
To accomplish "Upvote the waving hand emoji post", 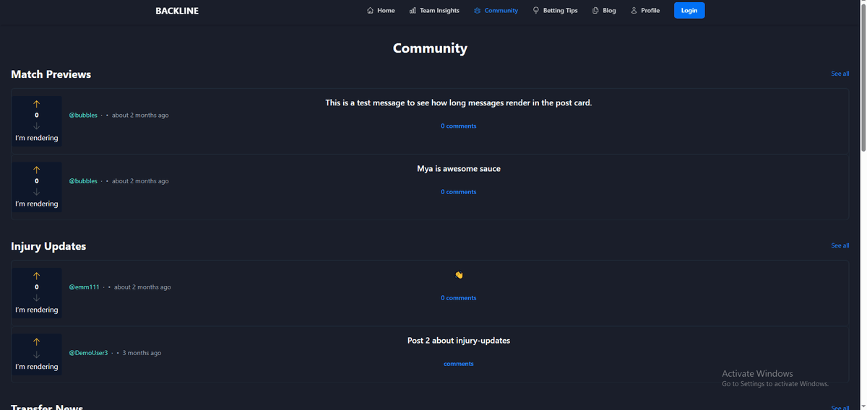I will click(37, 276).
